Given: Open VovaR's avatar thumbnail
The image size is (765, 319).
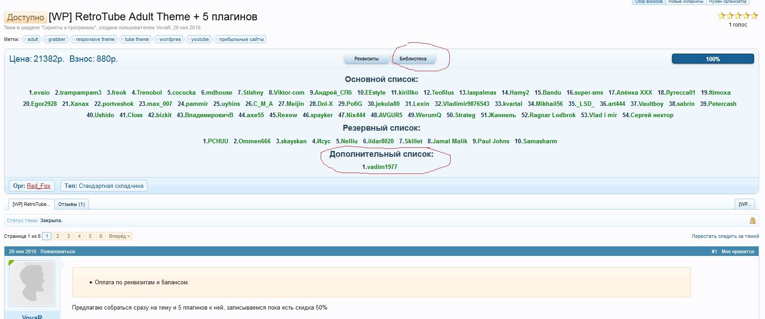Looking at the screenshot, I should (32, 283).
